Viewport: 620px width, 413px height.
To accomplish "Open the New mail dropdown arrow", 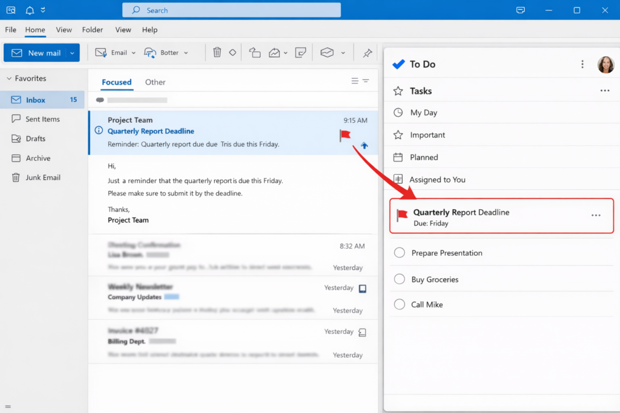I will click(71, 53).
